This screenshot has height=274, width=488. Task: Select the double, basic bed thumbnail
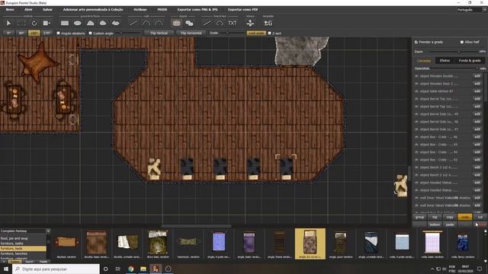pyautogui.click(x=97, y=244)
